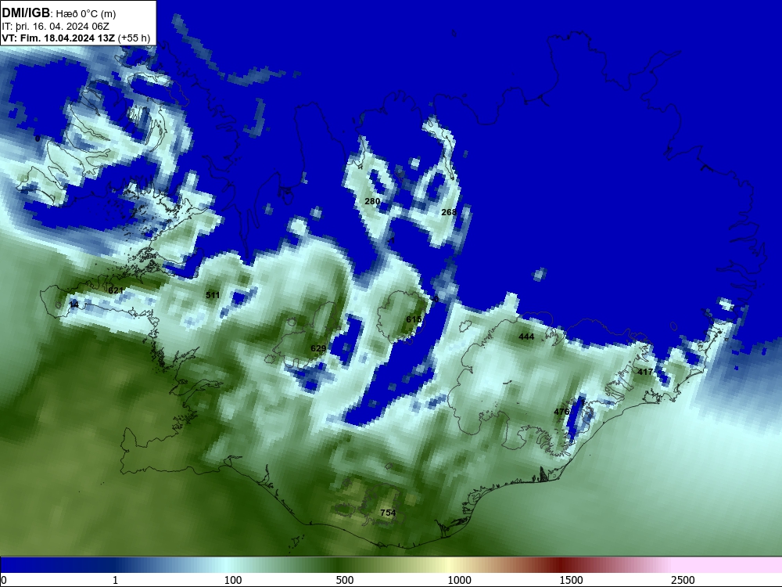The image size is (782, 587).
Task: Click the 2500 tick on the color scale
Action: tap(683, 580)
